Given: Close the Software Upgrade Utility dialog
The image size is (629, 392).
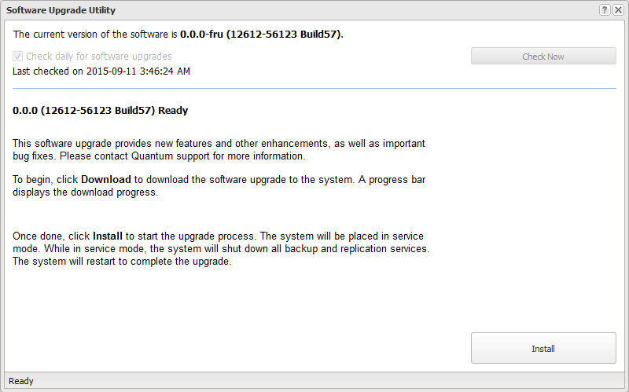Looking at the screenshot, I should [x=618, y=9].
